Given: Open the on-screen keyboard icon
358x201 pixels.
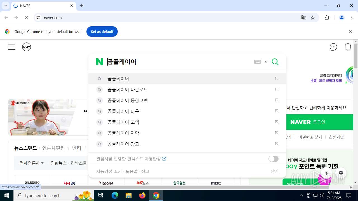Looking at the screenshot, I should click(258, 62).
